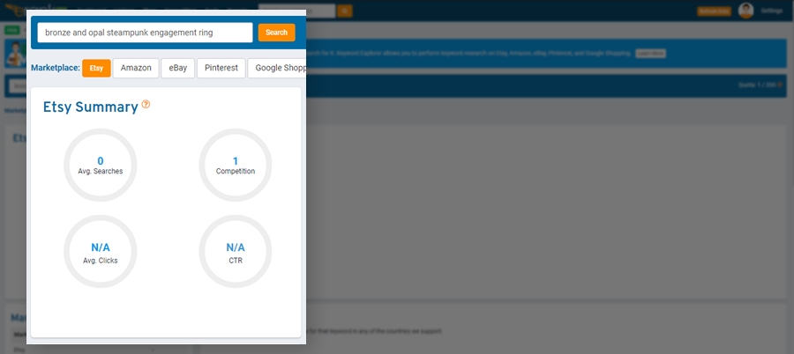Click the Etsy Summary heading
This screenshot has height=354, width=794.
pyautogui.click(x=90, y=107)
